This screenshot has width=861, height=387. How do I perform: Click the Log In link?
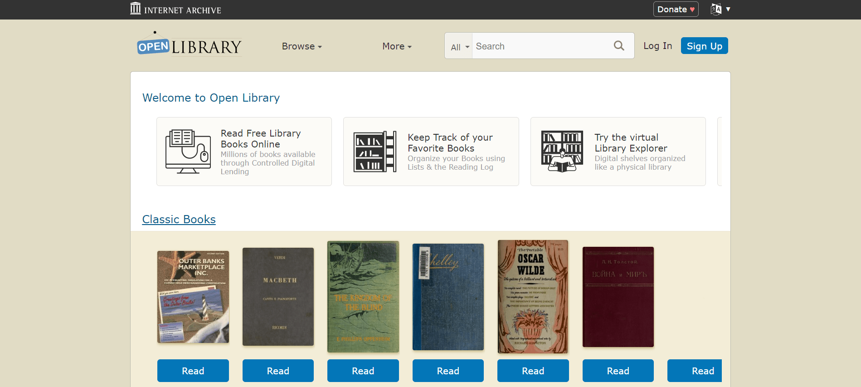coord(657,46)
